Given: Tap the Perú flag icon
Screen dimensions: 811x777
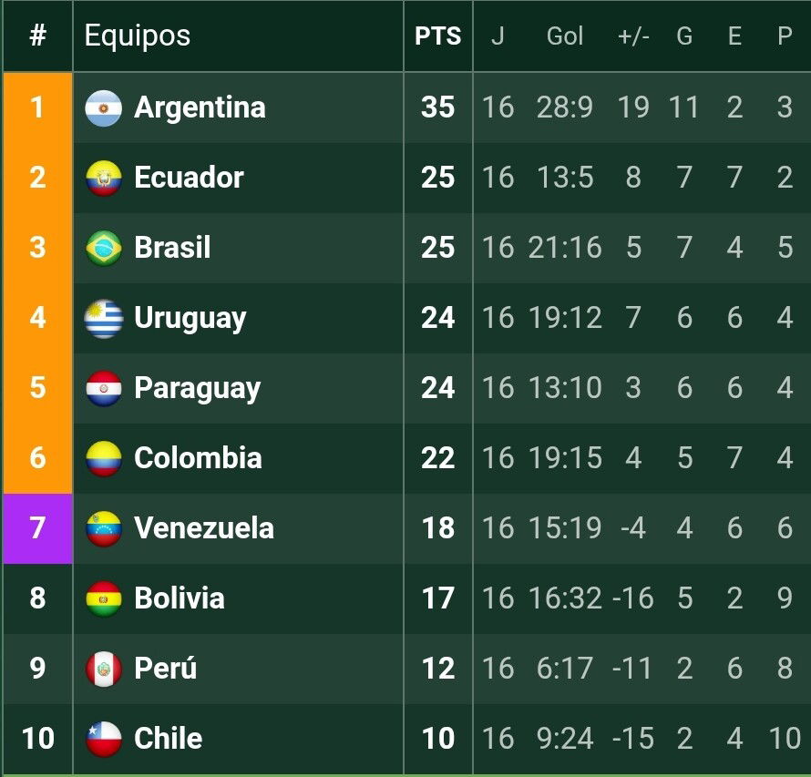Looking at the screenshot, I should pyautogui.click(x=104, y=669).
